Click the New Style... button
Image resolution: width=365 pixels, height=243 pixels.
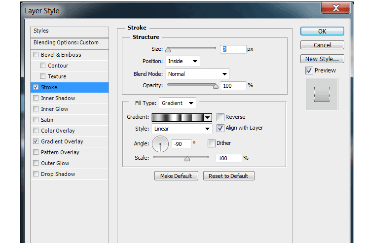click(322, 59)
